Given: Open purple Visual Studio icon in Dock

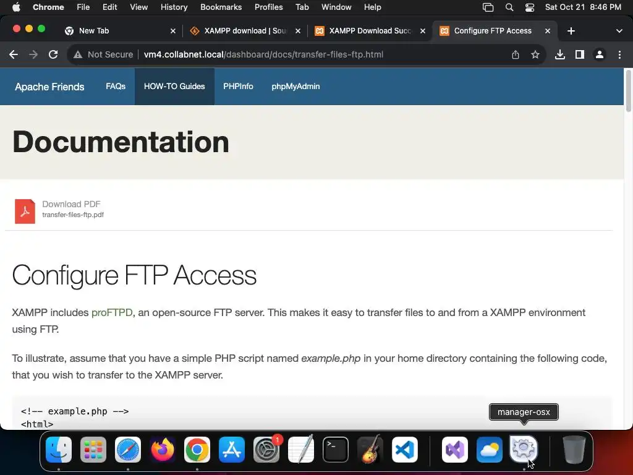Looking at the screenshot, I should pyautogui.click(x=455, y=450).
